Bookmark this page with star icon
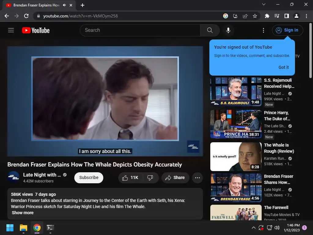The height and width of the screenshot is (235, 313). tap(255, 16)
